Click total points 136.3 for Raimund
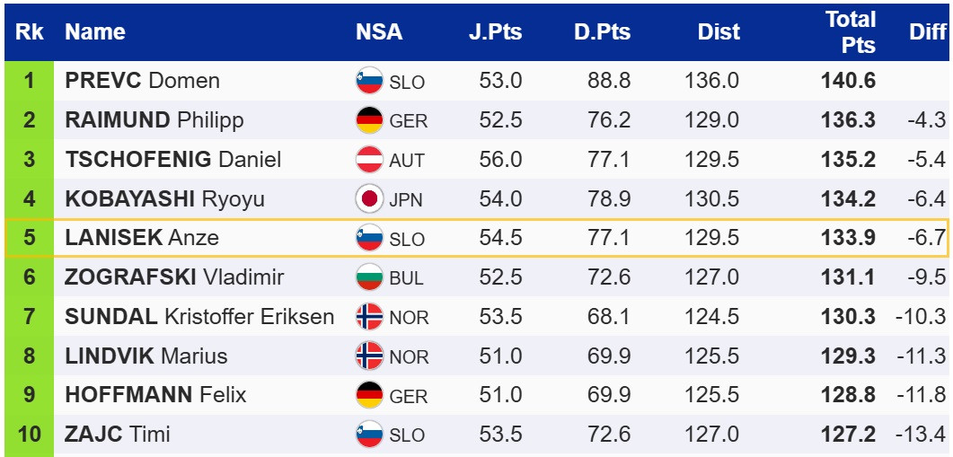The width and height of the screenshot is (953, 457). tap(848, 120)
